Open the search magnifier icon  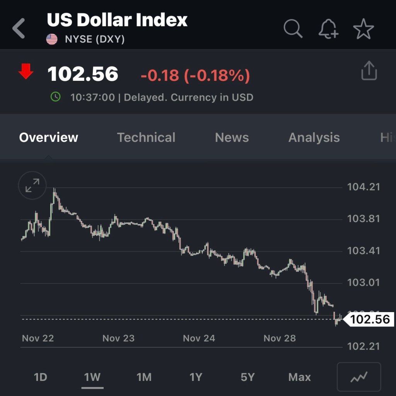click(x=293, y=29)
